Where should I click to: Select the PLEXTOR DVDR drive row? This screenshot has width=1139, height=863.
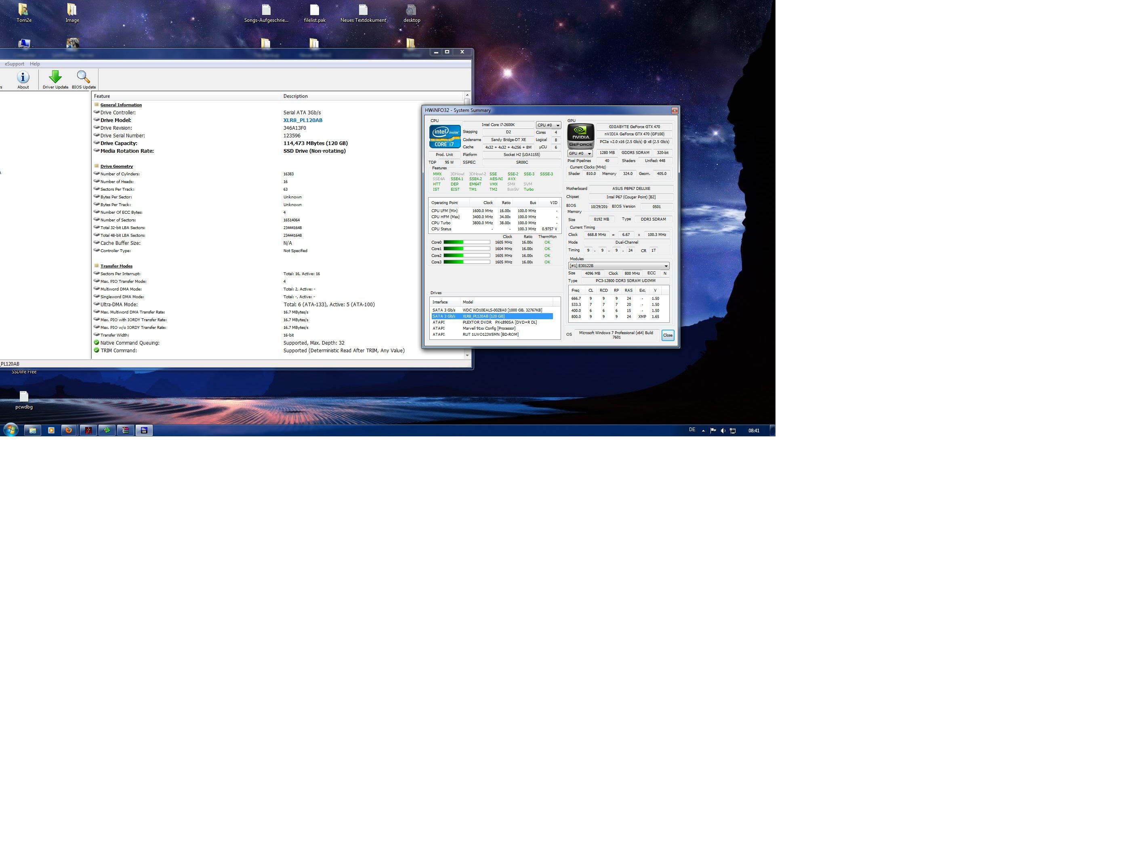pos(499,322)
